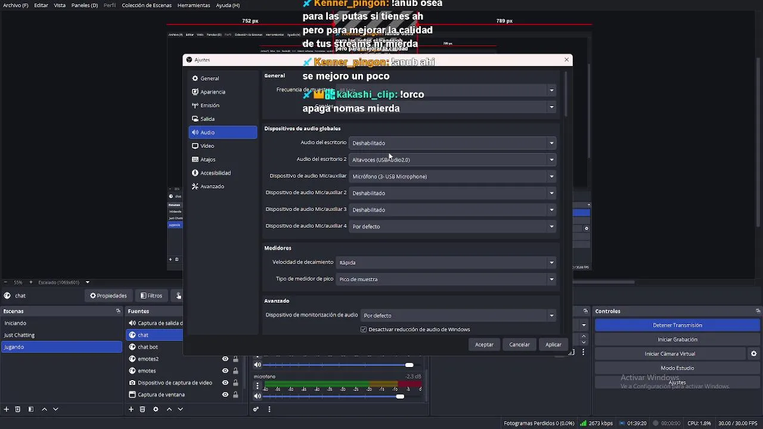The image size is (763, 429).
Task: Click Iniciar Grabación button
Action: (x=677, y=340)
